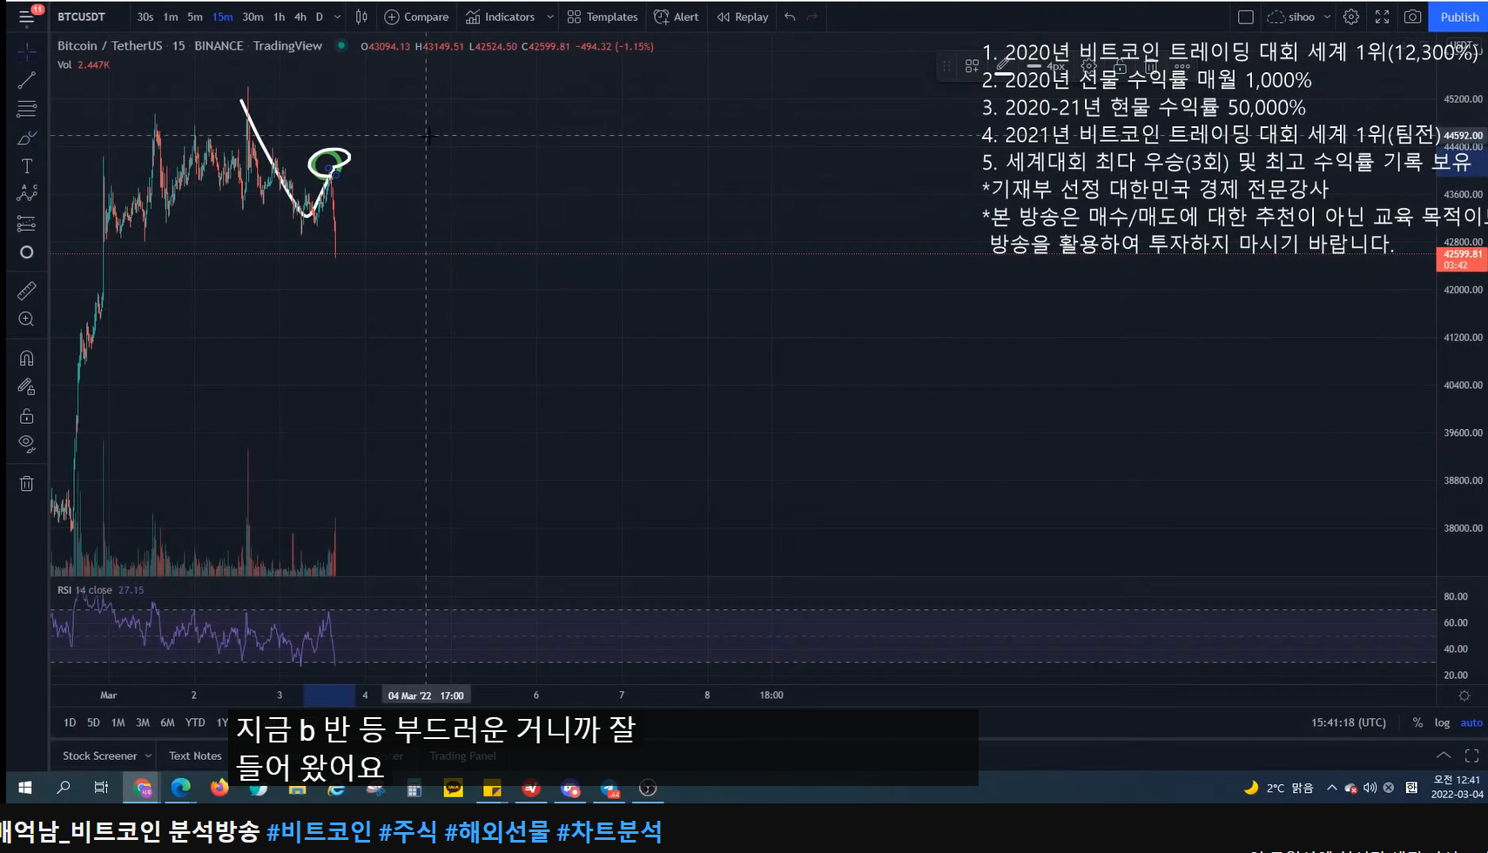
Task: Toggle stay in drawing mode
Action: coord(27,387)
